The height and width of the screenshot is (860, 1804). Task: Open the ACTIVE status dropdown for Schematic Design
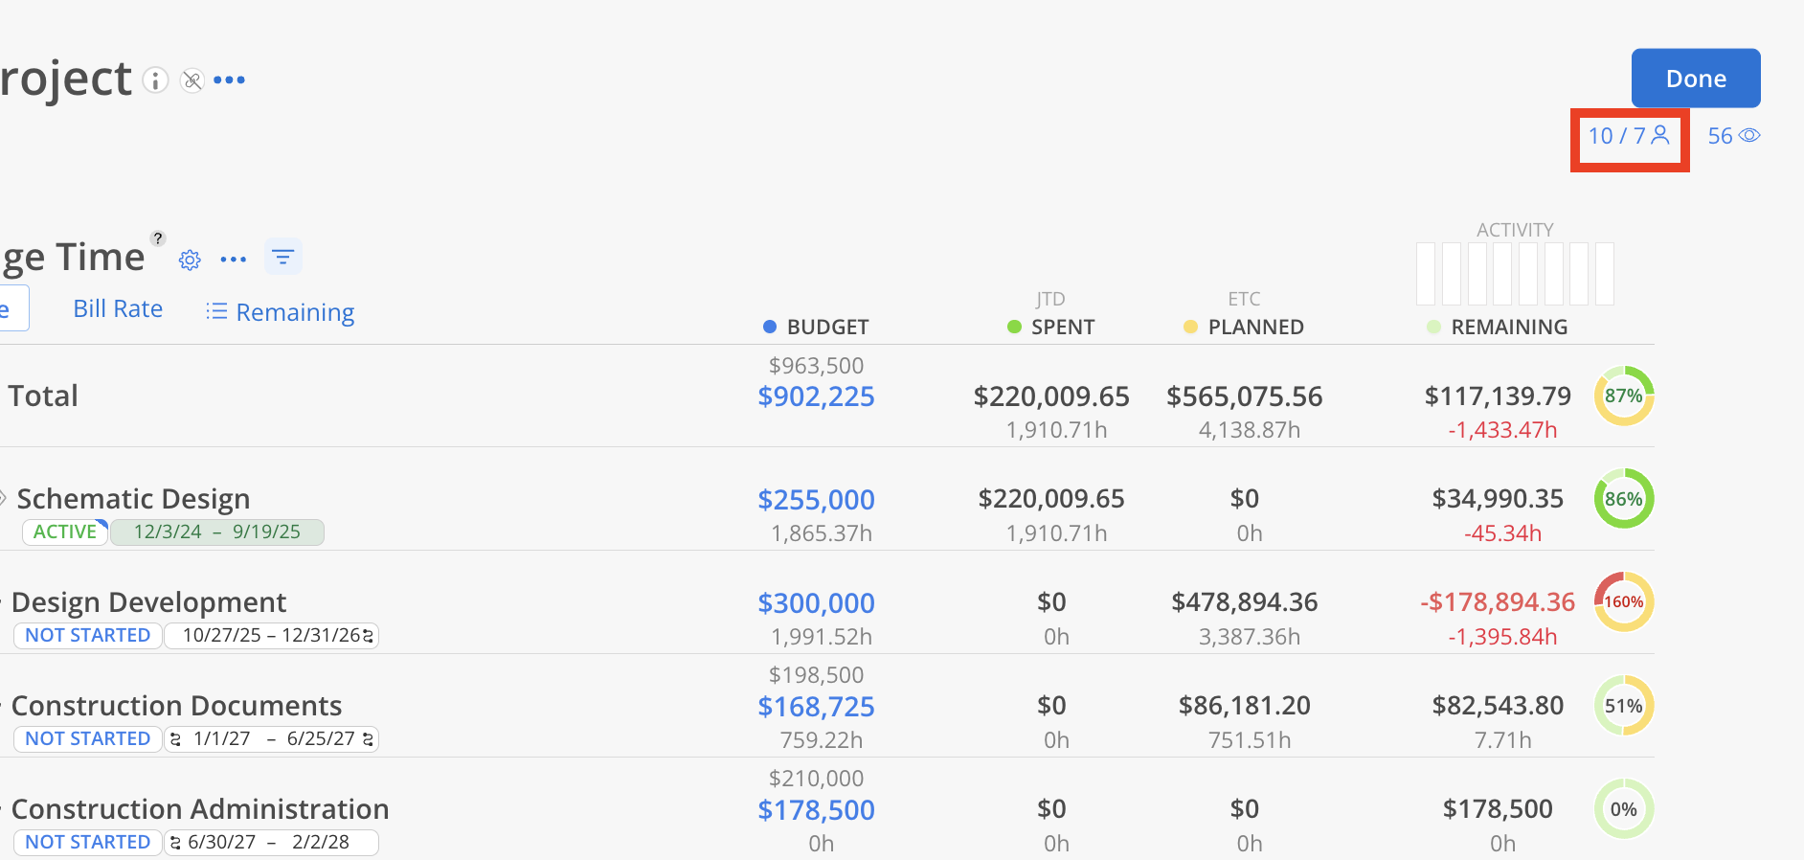[65, 532]
